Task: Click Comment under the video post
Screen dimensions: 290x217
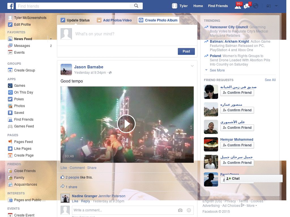Action: [77, 168]
